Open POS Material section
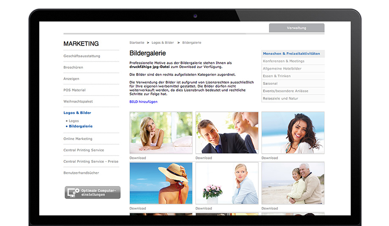389x226 pixels. (74, 90)
